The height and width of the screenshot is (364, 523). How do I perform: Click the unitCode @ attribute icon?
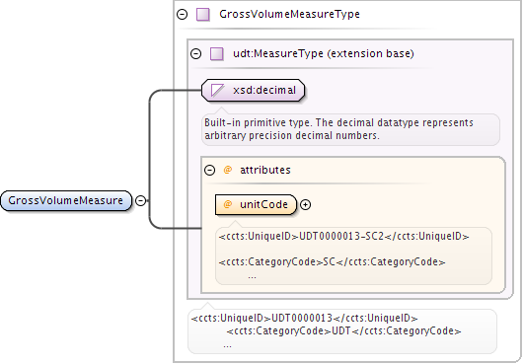228,204
